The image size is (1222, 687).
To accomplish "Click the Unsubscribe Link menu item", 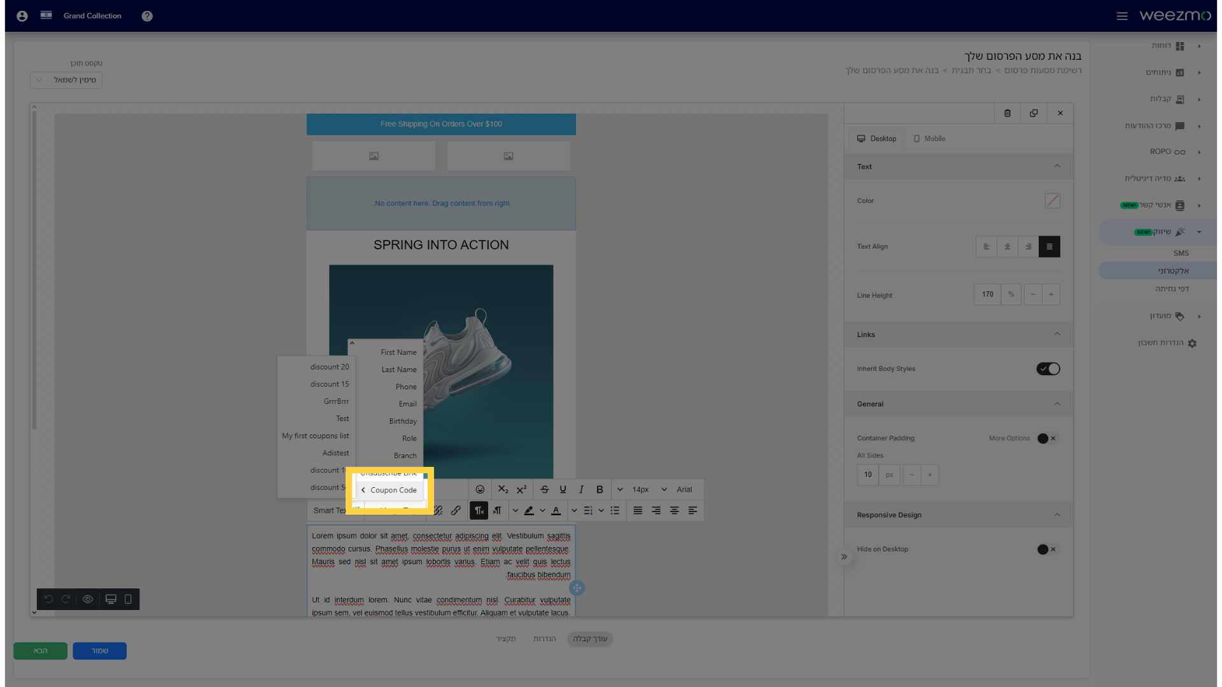I will [x=389, y=472].
